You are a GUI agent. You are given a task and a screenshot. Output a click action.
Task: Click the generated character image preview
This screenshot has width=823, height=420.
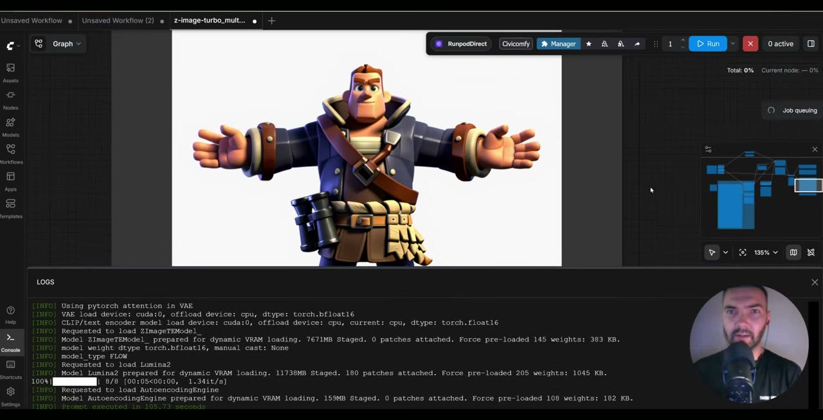click(366, 148)
